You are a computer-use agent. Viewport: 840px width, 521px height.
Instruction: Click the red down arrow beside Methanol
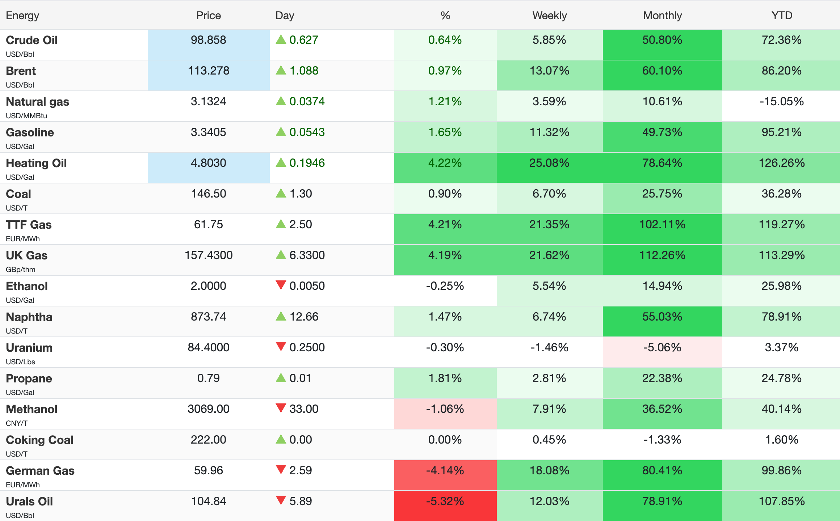tap(281, 408)
